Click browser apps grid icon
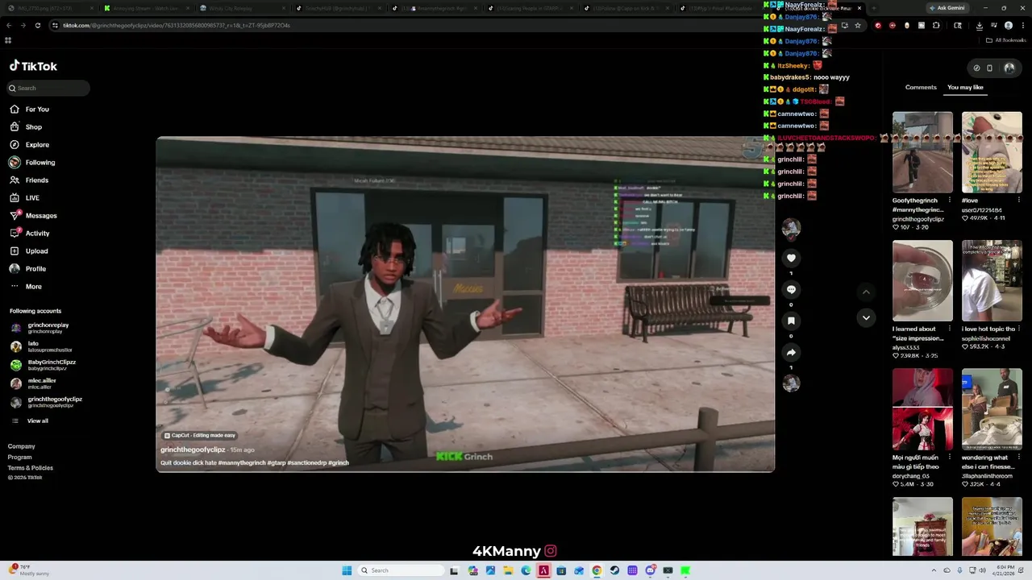1032x580 pixels. (x=8, y=39)
